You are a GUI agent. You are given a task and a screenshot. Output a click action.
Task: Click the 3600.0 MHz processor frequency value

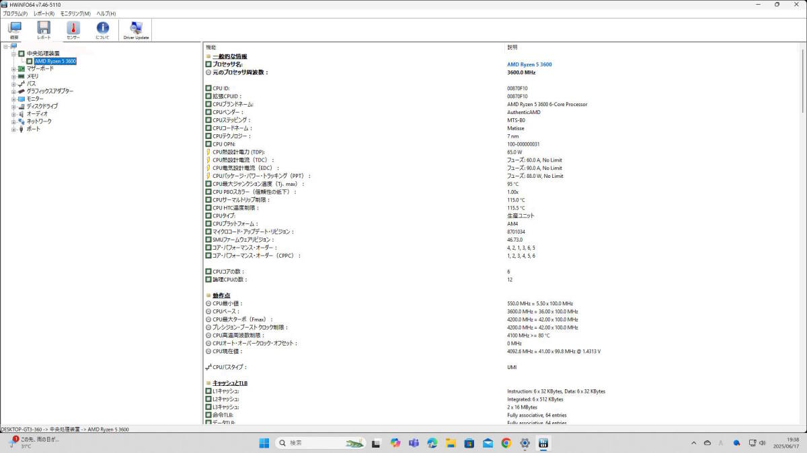(x=521, y=72)
